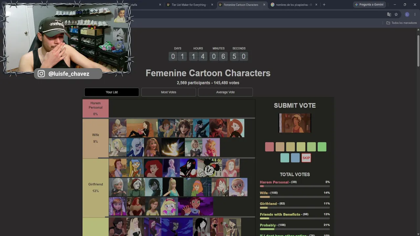Image resolution: width=420 pixels, height=236 pixels.
Task: Click the black Catwoman thumbnail in Wife tier
Action: 201,128
